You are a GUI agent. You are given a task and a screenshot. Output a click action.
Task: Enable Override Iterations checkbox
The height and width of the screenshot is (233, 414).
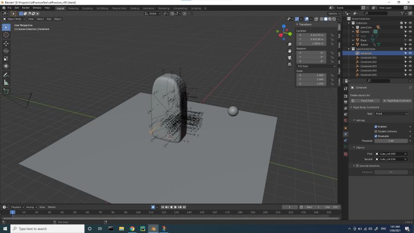tap(358, 166)
